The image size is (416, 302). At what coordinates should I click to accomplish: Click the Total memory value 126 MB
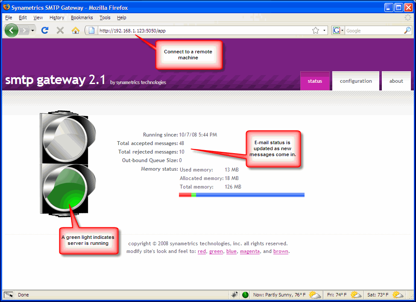click(x=233, y=187)
